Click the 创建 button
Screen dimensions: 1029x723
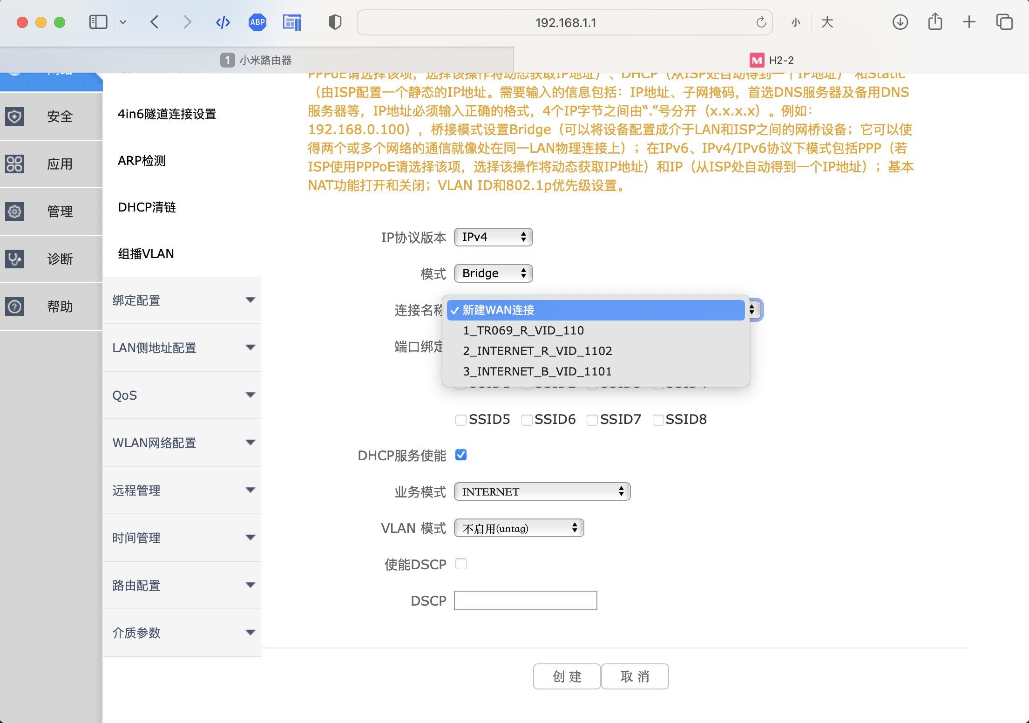point(567,676)
